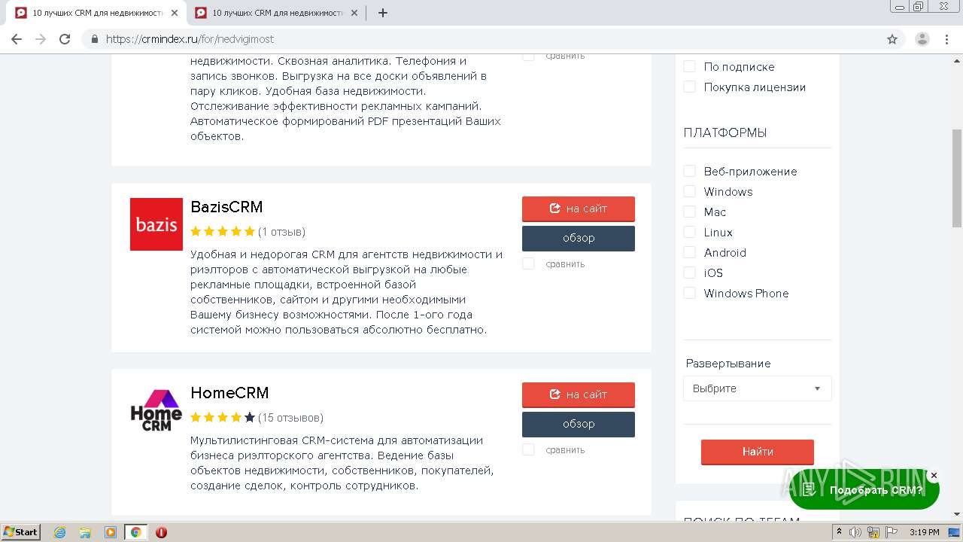The image size is (963, 542).
Task: Open the HomeCRM title link
Action: click(x=229, y=393)
